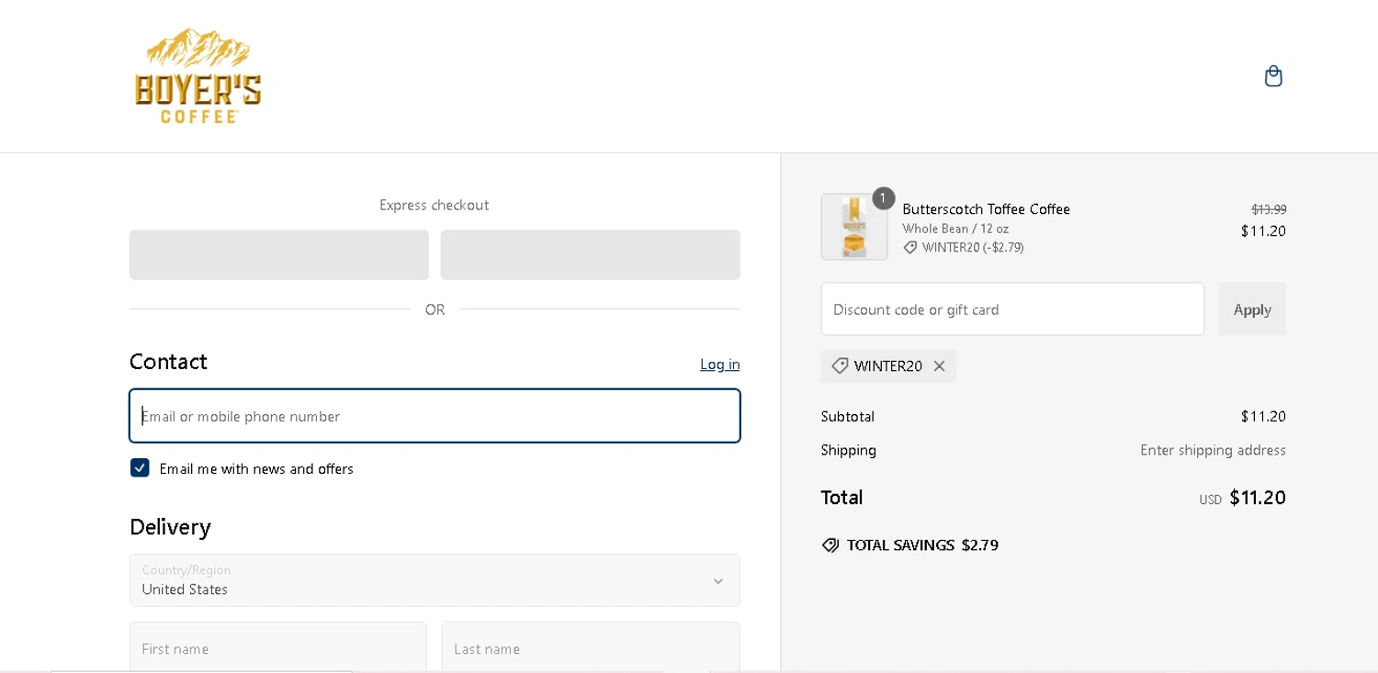The image size is (1378, 673).
Task: Click the Log in link
Action: pos(719,365)
